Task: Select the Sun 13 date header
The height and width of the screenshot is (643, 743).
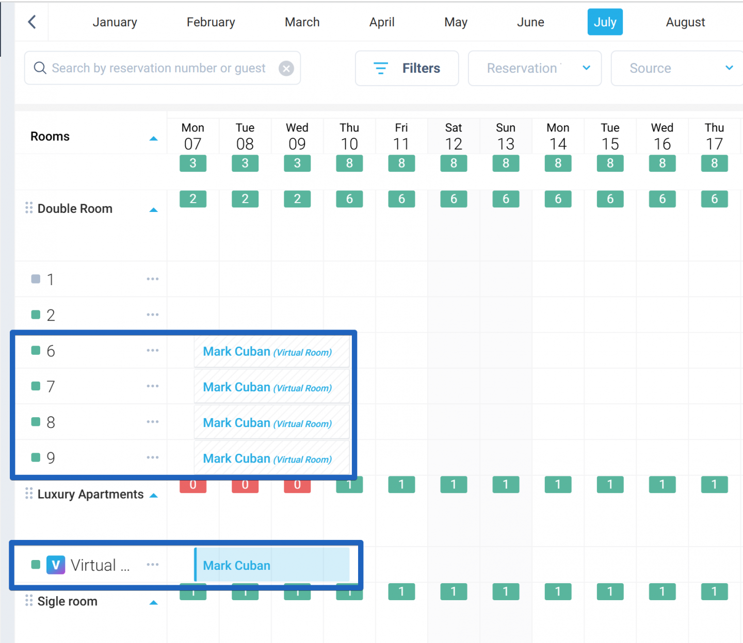Action: [506, 136]
